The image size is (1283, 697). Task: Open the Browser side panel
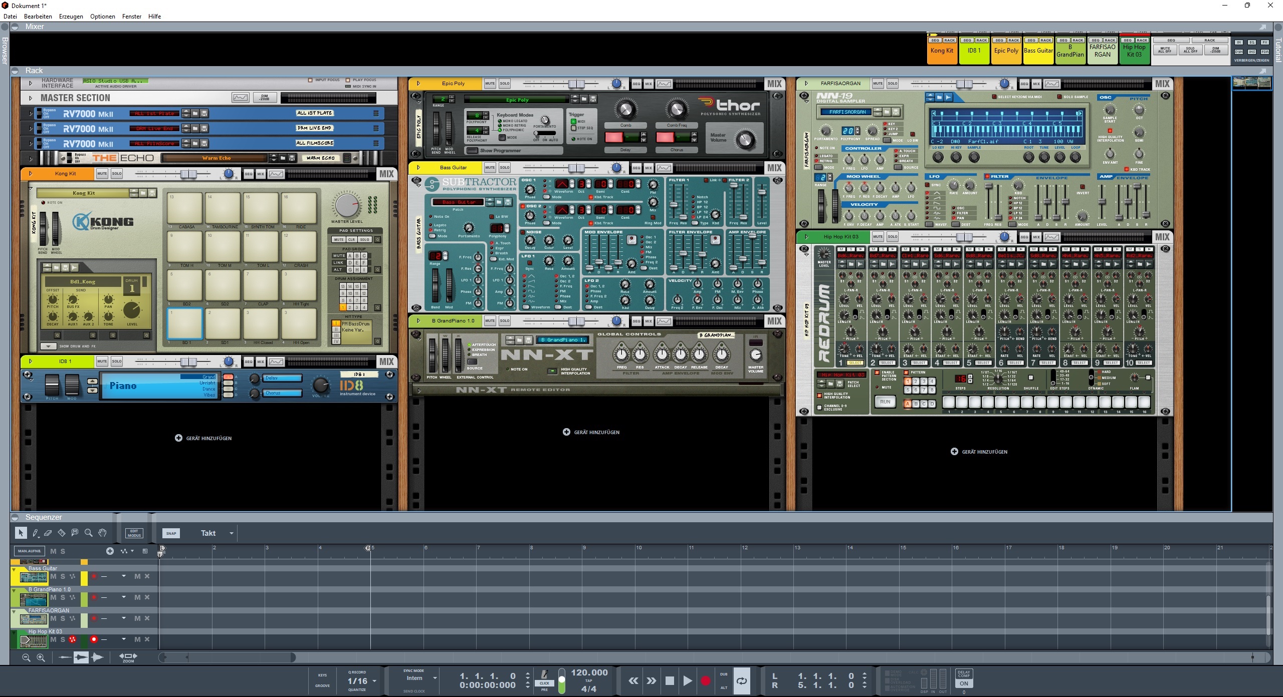click(5, 50)
